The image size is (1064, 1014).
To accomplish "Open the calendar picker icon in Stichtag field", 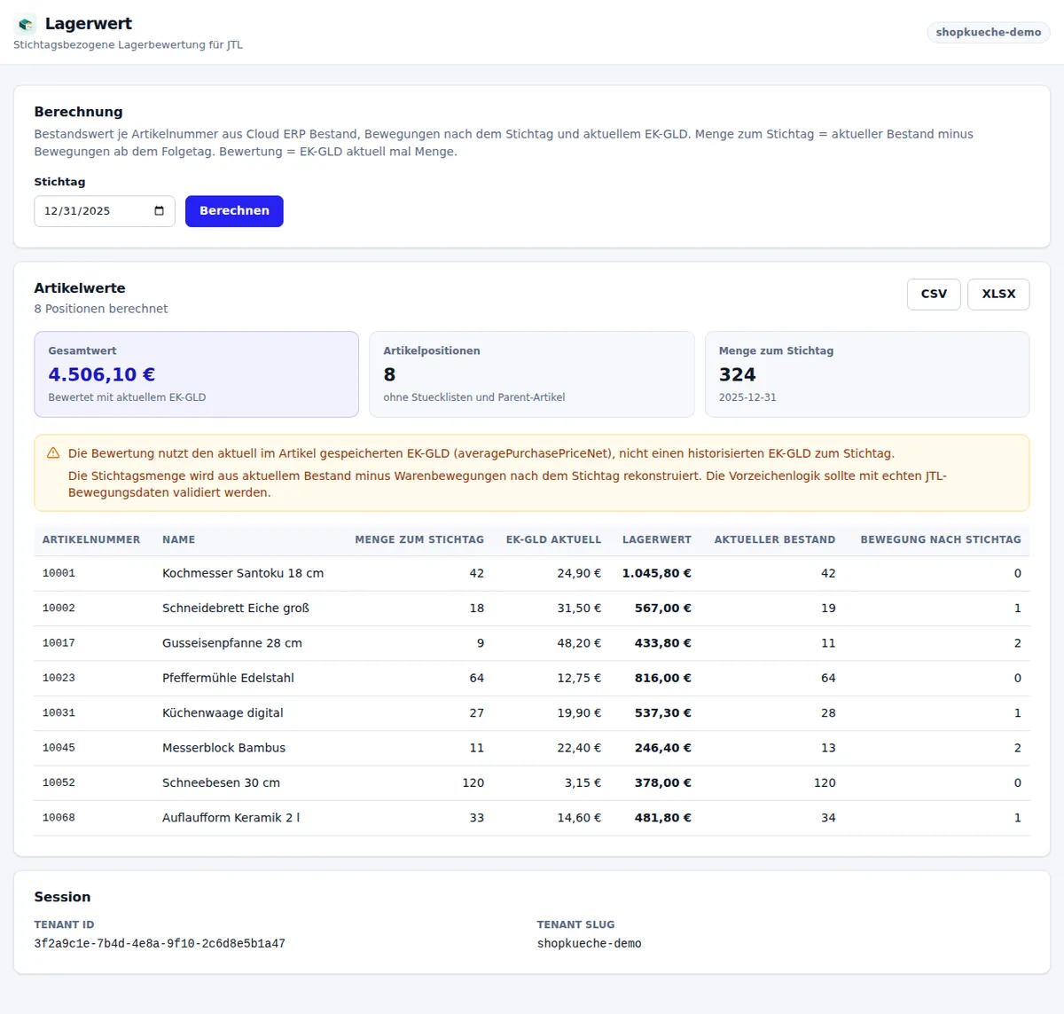I will click(160, 211).
